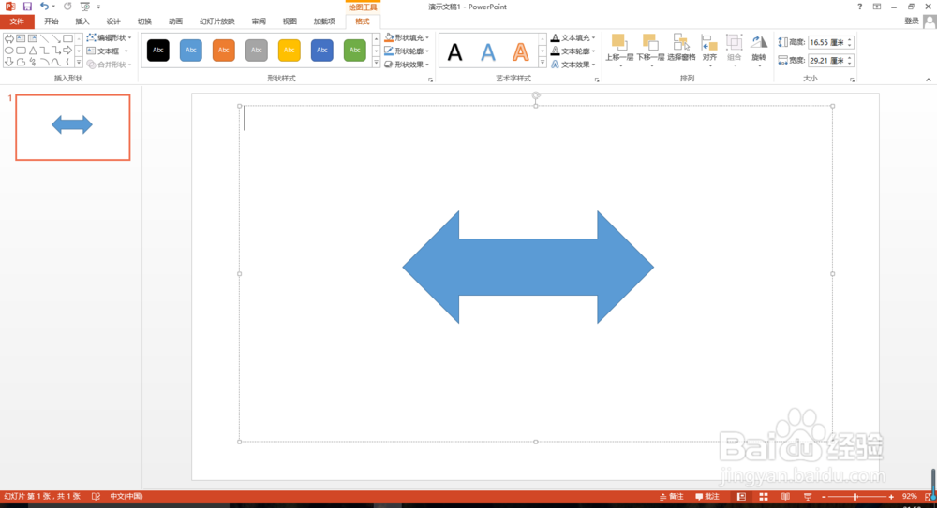The image size is (937, 508).
Task: Open size dialog launcher in 大小 group
Action: tap(852, 80)
